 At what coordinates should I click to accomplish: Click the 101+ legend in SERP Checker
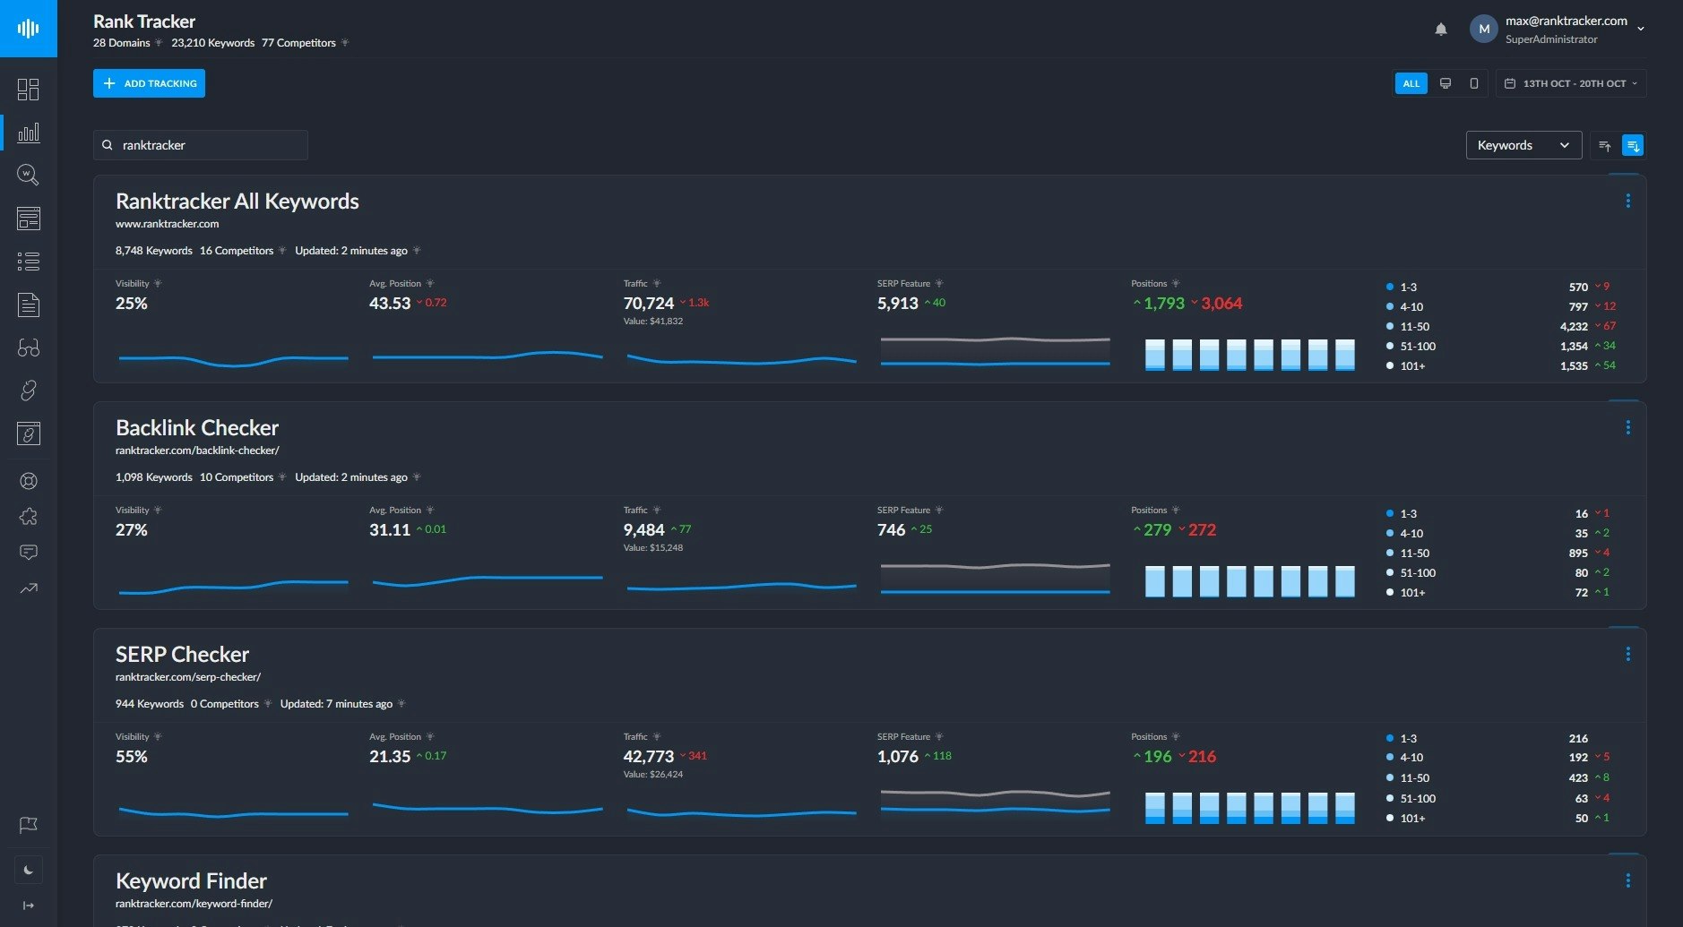tap(1405, 819)
